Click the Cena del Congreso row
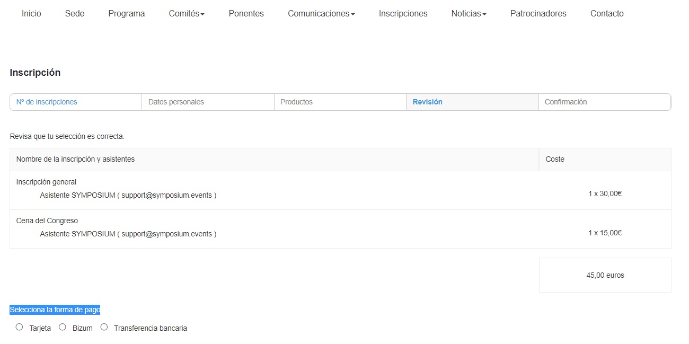Image resolution: width=689 pixels, height=344 pixels. (47, 220)
